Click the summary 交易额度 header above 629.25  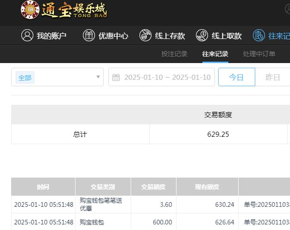[x=218, y=115]
